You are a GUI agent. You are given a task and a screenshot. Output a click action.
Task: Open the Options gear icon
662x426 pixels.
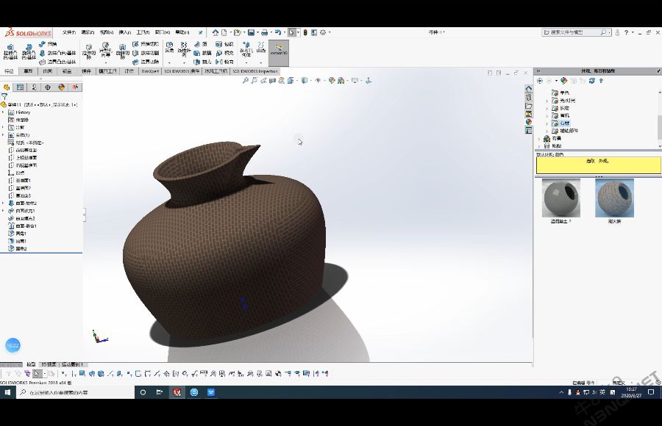[x=323, y=32]
